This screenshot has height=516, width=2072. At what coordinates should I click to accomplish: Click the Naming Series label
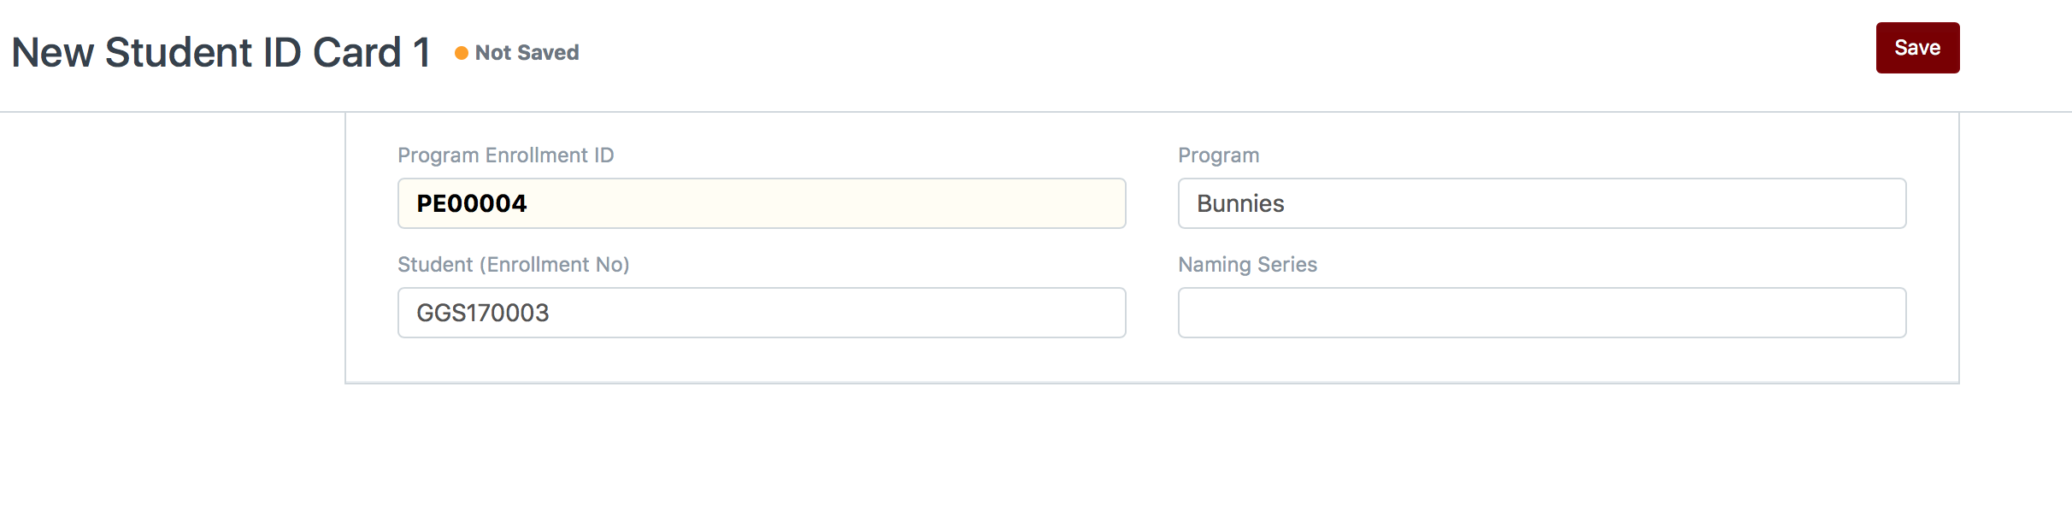1248,265
